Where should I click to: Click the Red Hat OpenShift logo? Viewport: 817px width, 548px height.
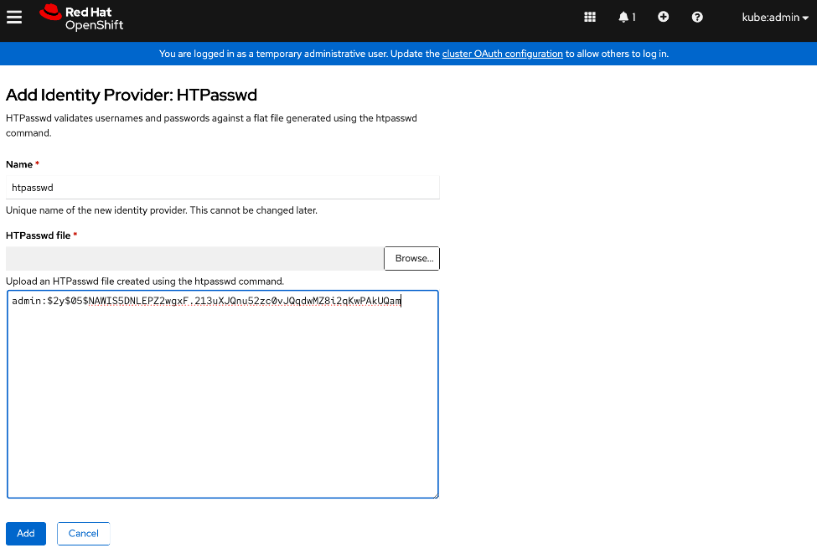pyautogui.click(x=80, y=17)
